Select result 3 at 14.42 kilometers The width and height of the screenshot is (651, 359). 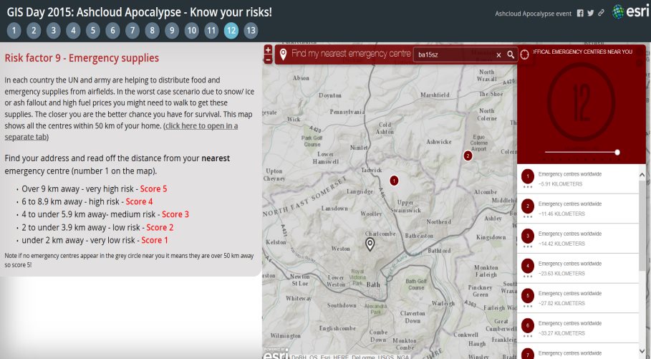(x=578, y=239)
